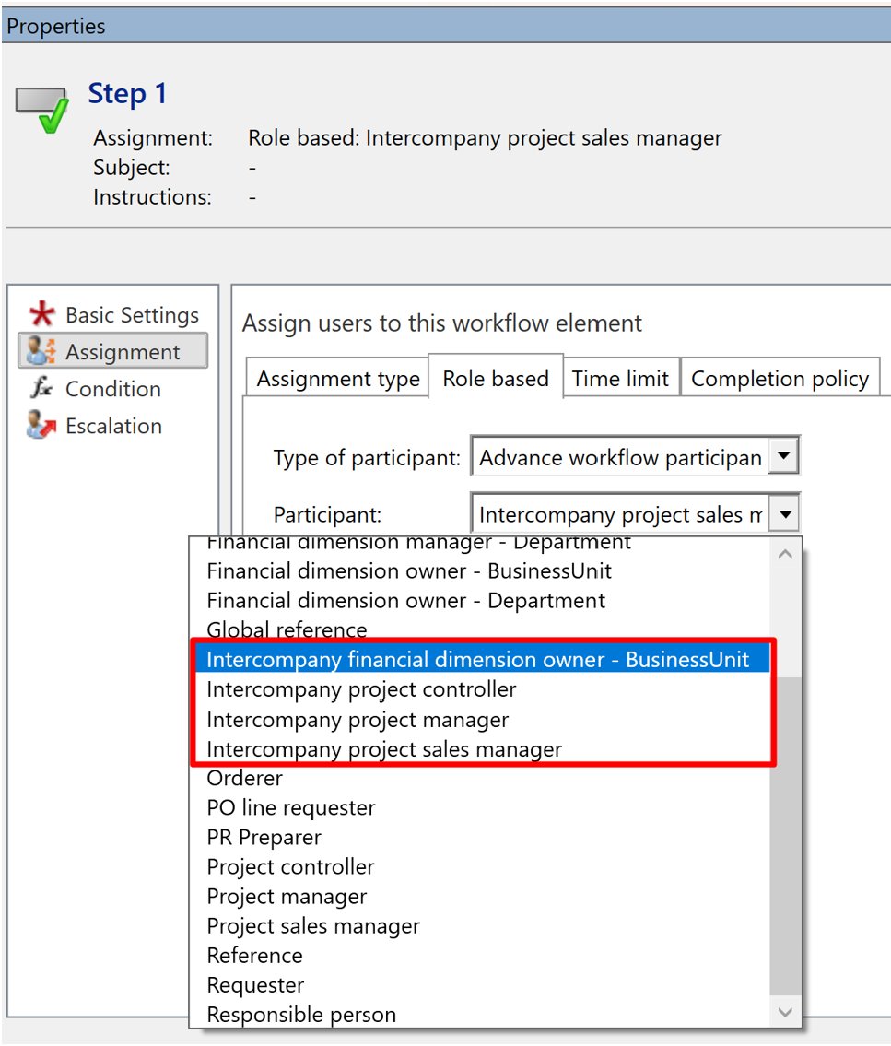Collapse the Participant dropdown arrow
Image resolution: width=891 pixels, height=1046 pixels.
coord(783,514)
